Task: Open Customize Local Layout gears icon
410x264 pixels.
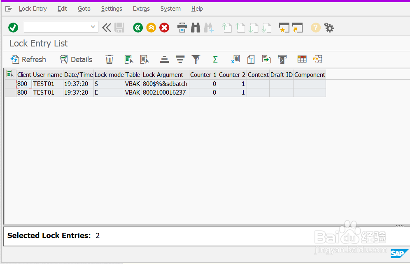Action: coord(328,28)
